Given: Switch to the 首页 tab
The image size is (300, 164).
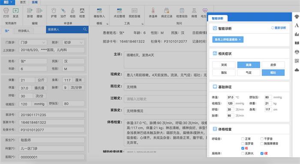Looking at the screenshot, I should 23,2.
